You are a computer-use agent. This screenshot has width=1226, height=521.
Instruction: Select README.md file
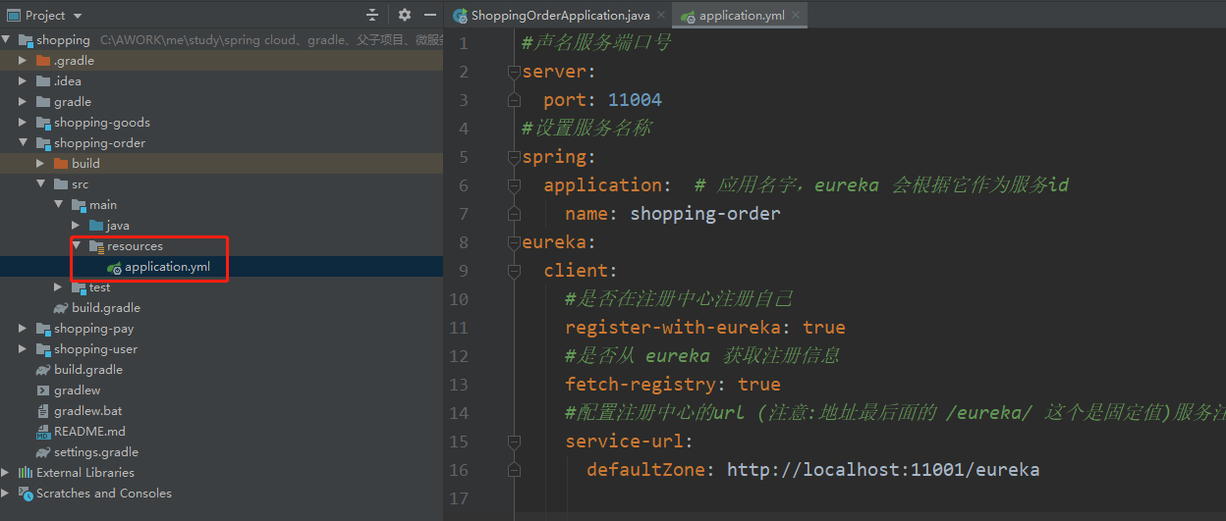(90, 432)
